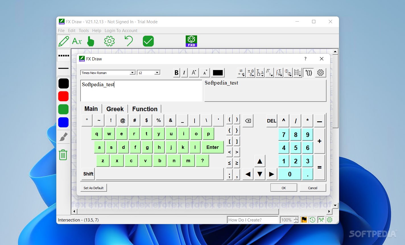Select the red color swatch in sidebar
This screenshot has height=245, width=405.
point(63,96)
